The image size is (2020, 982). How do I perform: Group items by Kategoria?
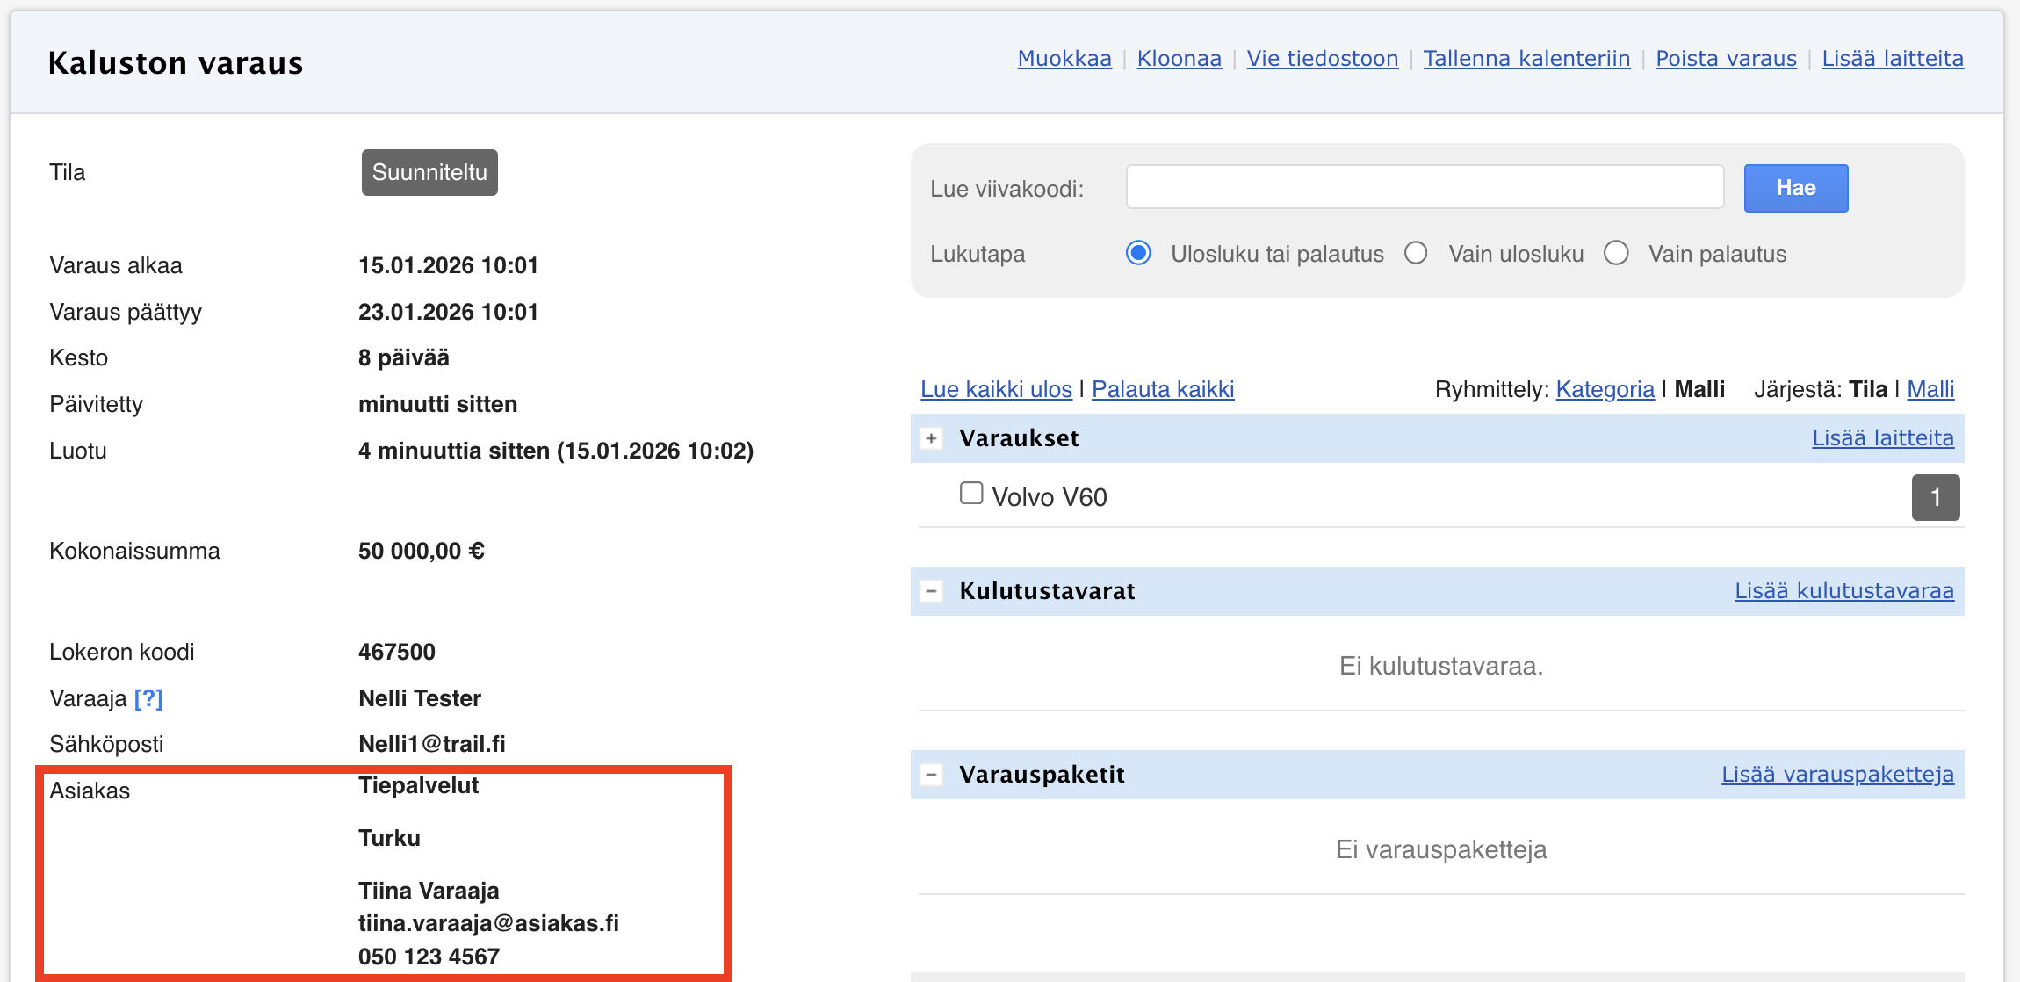[1605, 389]
